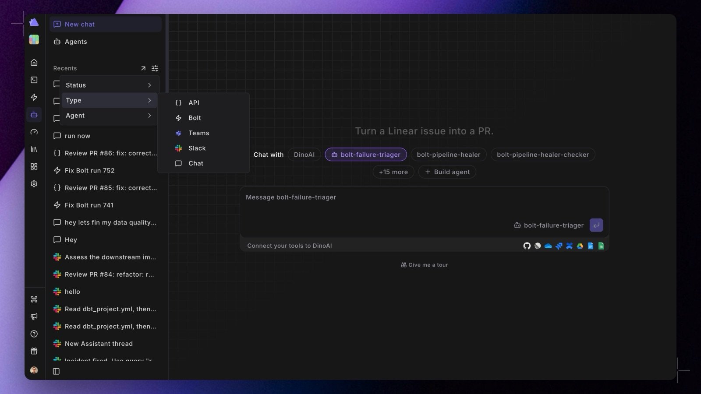Connect Google Docs via blue document icon
Screen dimensions: 701x394
[x=591, y=246]
